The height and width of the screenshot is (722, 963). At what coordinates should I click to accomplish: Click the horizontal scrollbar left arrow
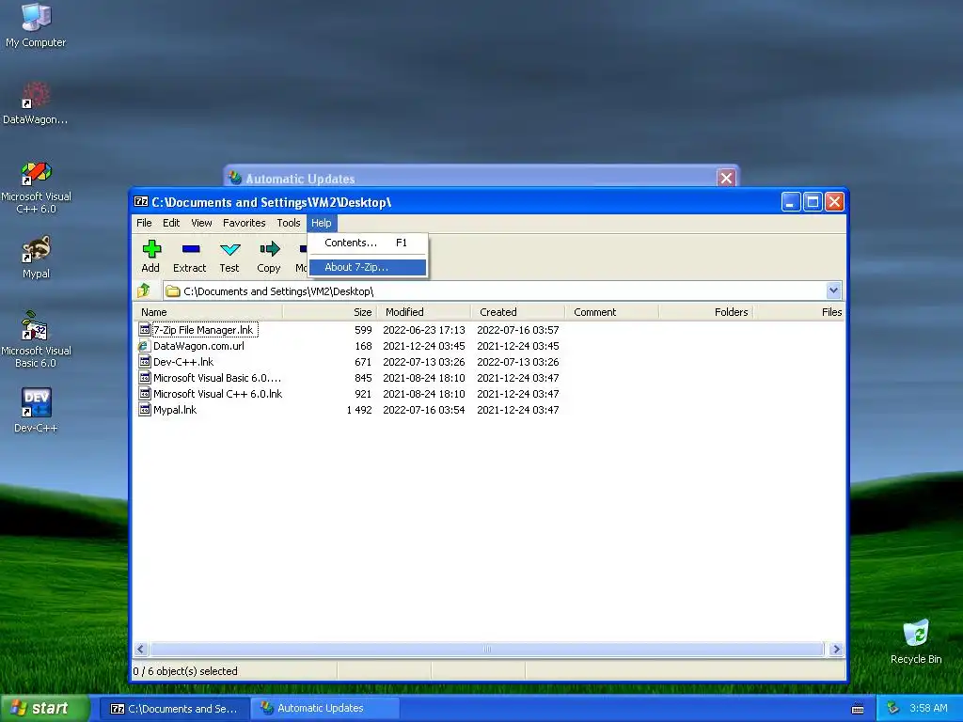(141, 649)
